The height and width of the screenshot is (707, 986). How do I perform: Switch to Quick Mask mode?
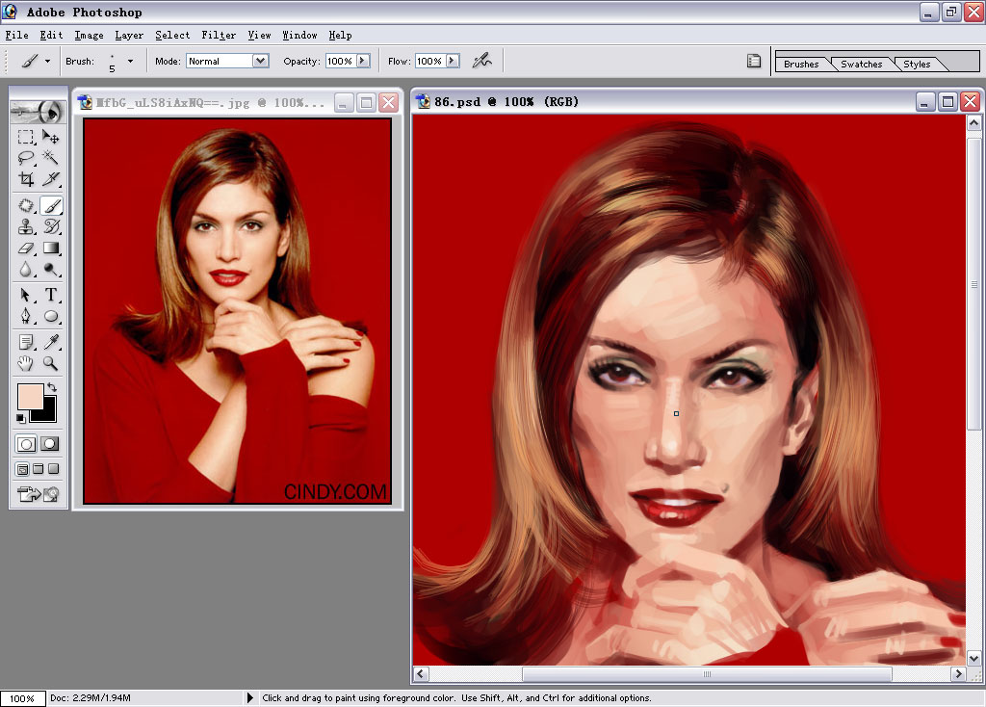point(50,444)
